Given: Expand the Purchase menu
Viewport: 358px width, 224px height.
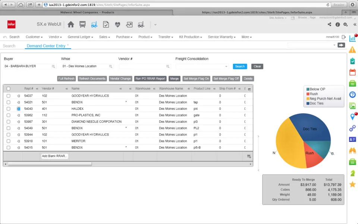Looking at the screenshot, I should click(x=124, y=37).
